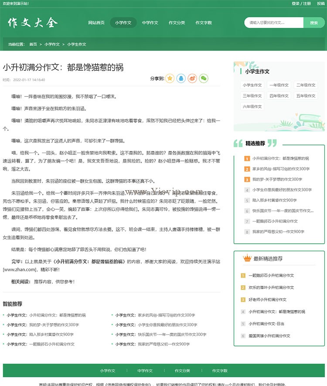Go to 作文分类 in top navigation
The width and height of the screenshot is (327, 386).
(x=177, y=23)
